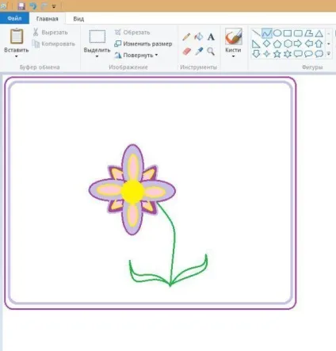Switch to the Вид tab
Screen dimensions: 336x351
[78, 19]
